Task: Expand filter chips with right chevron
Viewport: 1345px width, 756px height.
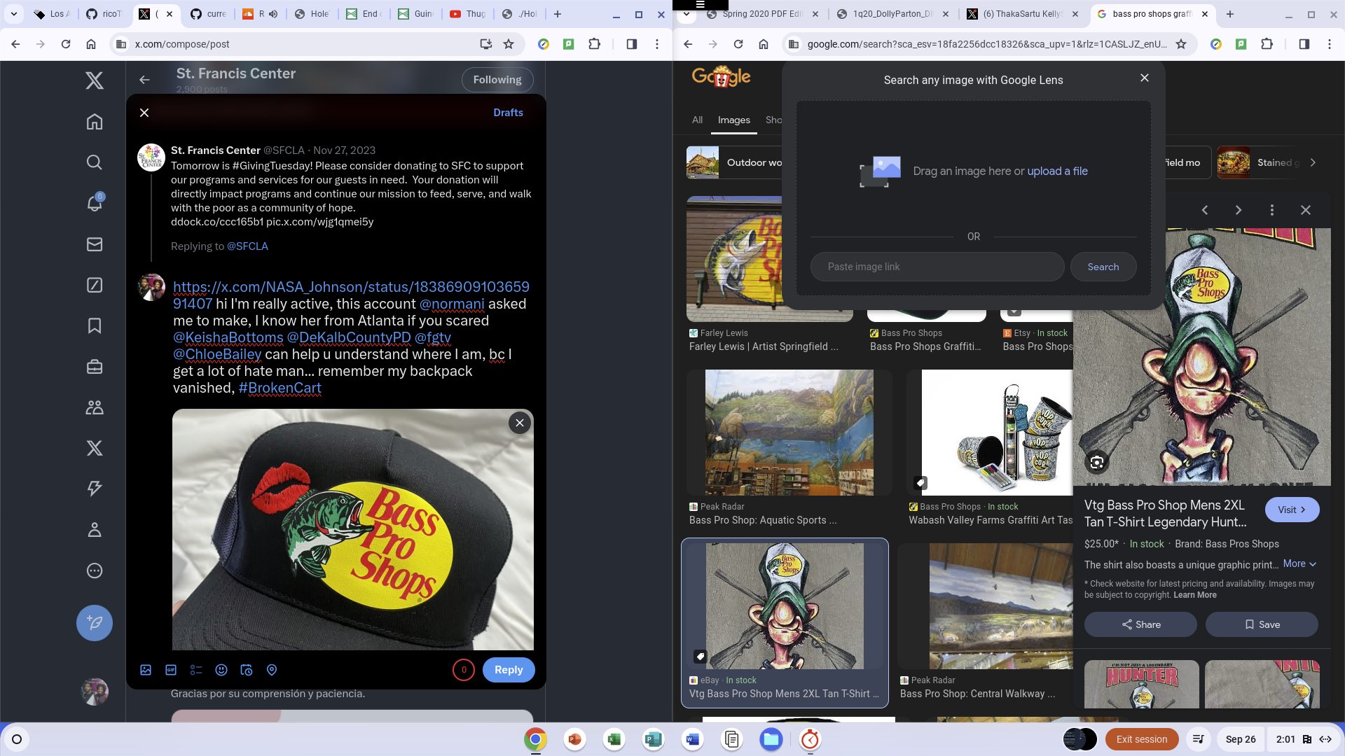Action: coord(1313,162)
